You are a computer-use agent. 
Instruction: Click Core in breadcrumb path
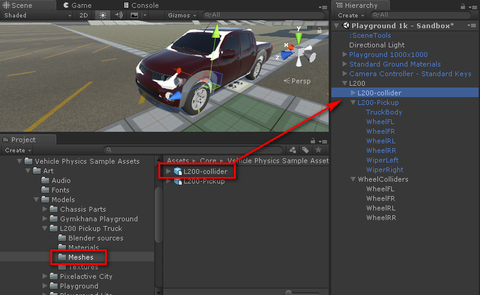(208, 161)
